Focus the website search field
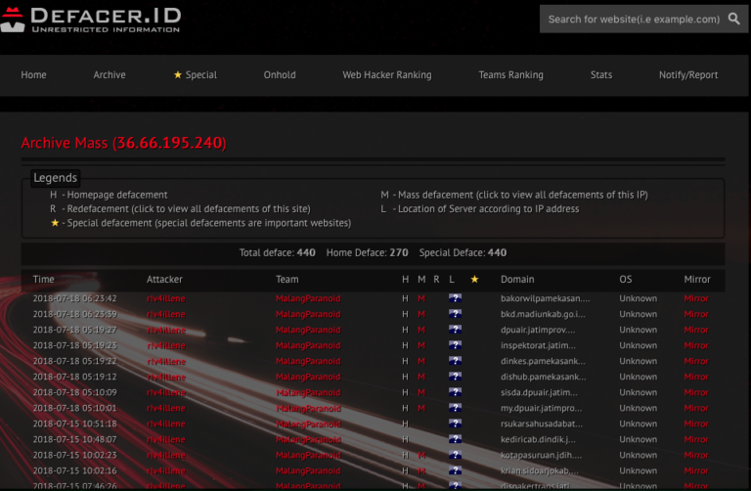751x491 pixels. tap(634, 20)
